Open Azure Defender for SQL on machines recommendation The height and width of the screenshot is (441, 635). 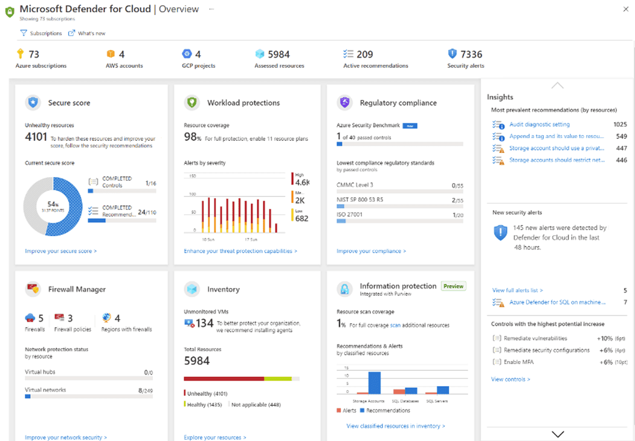[x=558, y=302]
